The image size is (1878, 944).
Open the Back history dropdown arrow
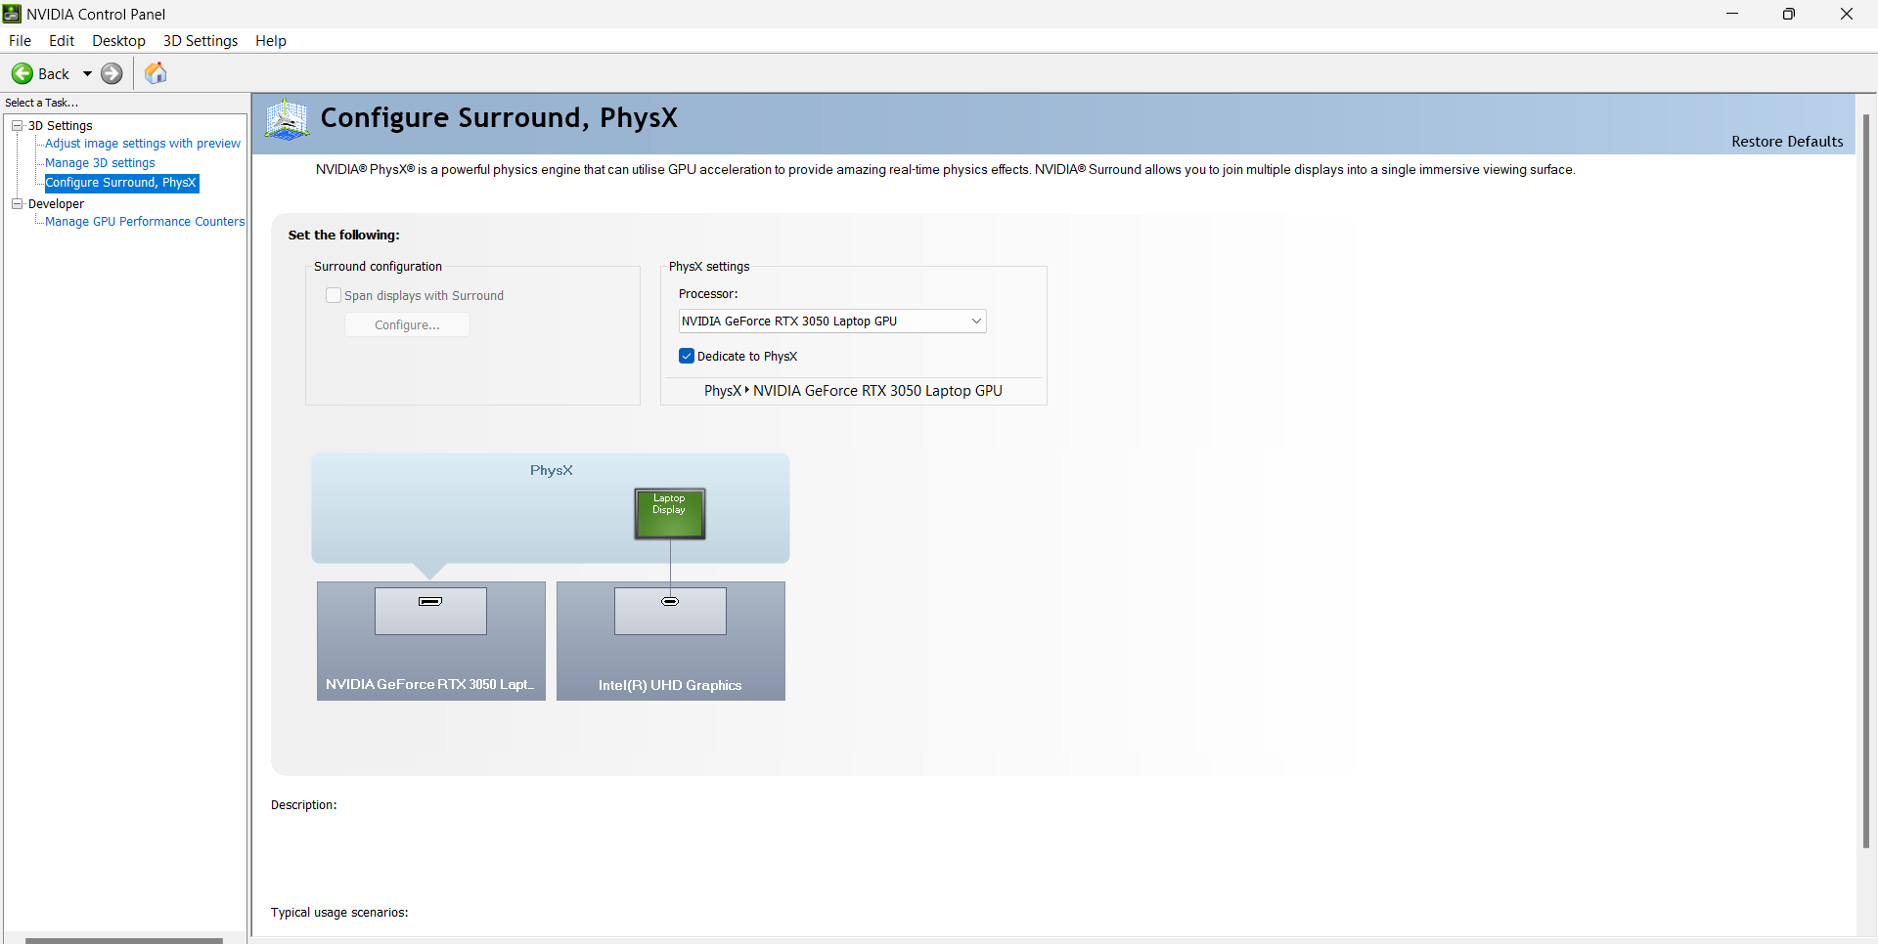pos(87,73)
